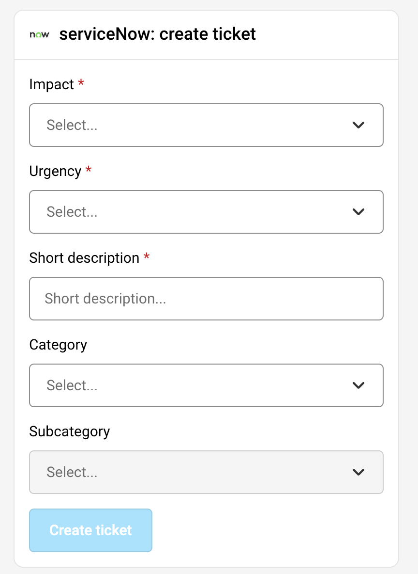Click the "serviceNow: create ticket" heading
This screenshot has width=418, height=574.
[157, 35]
